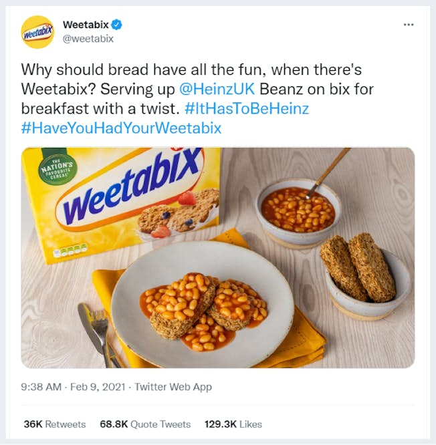The width and height of the screenshot is (436, 445).
Task: Open the Twitter Web App source link
Action: click(x=173, y=387)
